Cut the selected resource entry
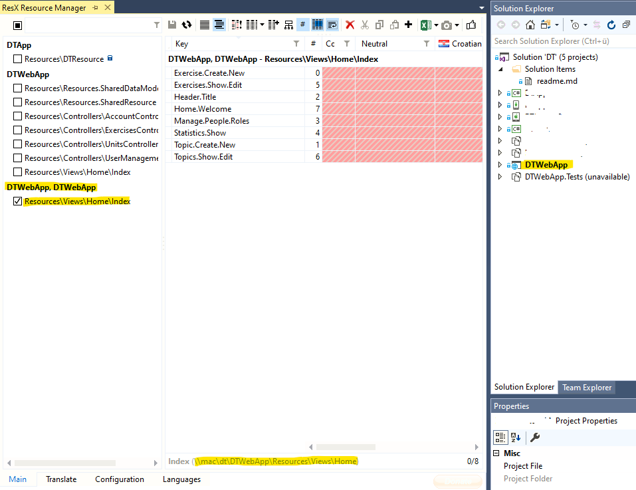Viewport: 636px width, 490px height. 366,25
